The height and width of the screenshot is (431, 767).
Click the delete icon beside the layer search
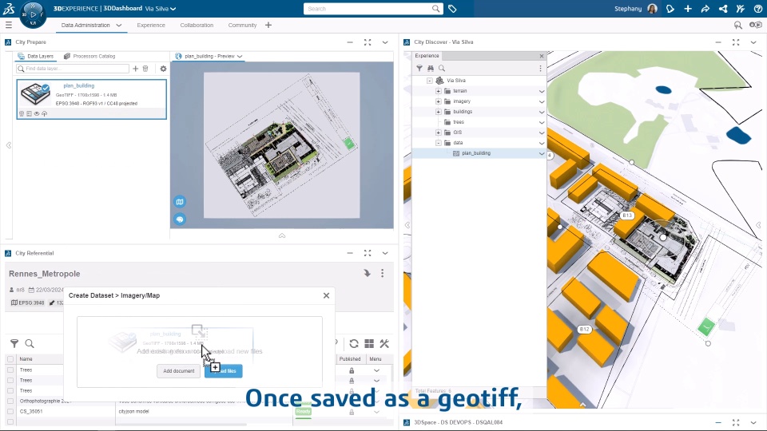(x=145, y=69)
